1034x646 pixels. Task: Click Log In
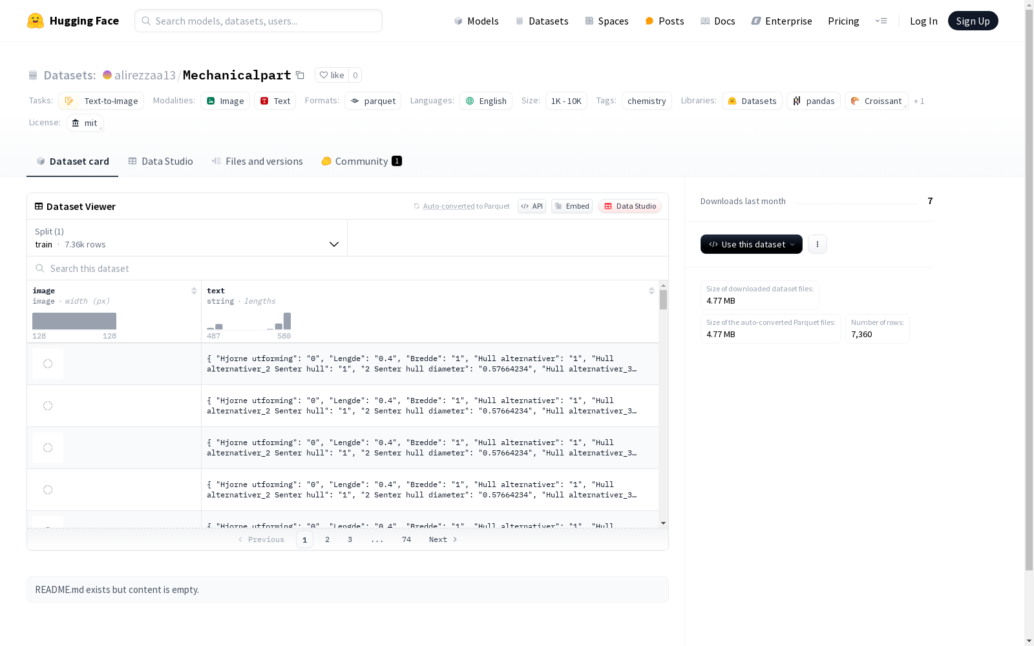tap(923, 21)
